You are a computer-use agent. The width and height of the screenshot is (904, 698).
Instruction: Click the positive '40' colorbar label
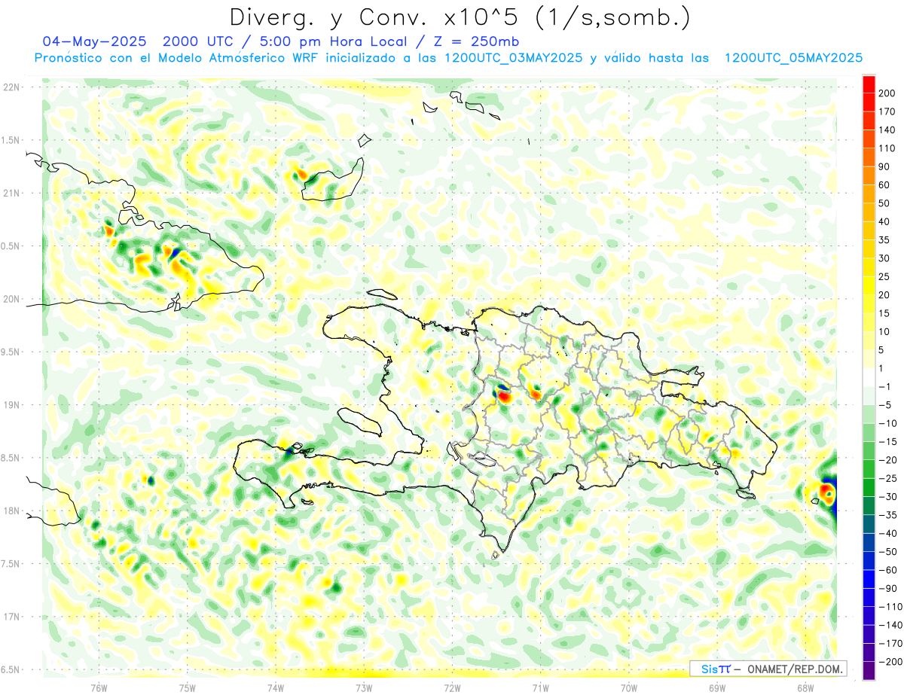(886, 221)
